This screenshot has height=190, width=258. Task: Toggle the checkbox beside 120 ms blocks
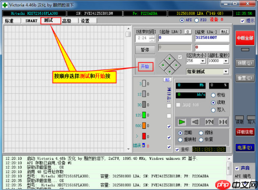coord(169,116)
